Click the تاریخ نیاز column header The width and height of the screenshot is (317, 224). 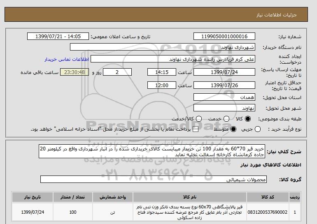(33, 197)
